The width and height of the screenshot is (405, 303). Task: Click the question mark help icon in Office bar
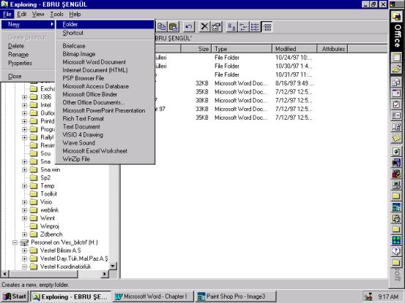tap(396, 251)
